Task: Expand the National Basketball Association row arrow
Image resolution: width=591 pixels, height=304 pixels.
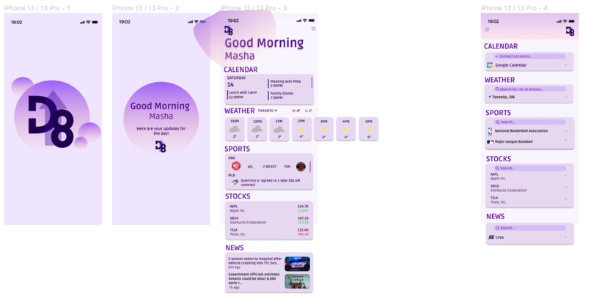Action: point(566,131)
